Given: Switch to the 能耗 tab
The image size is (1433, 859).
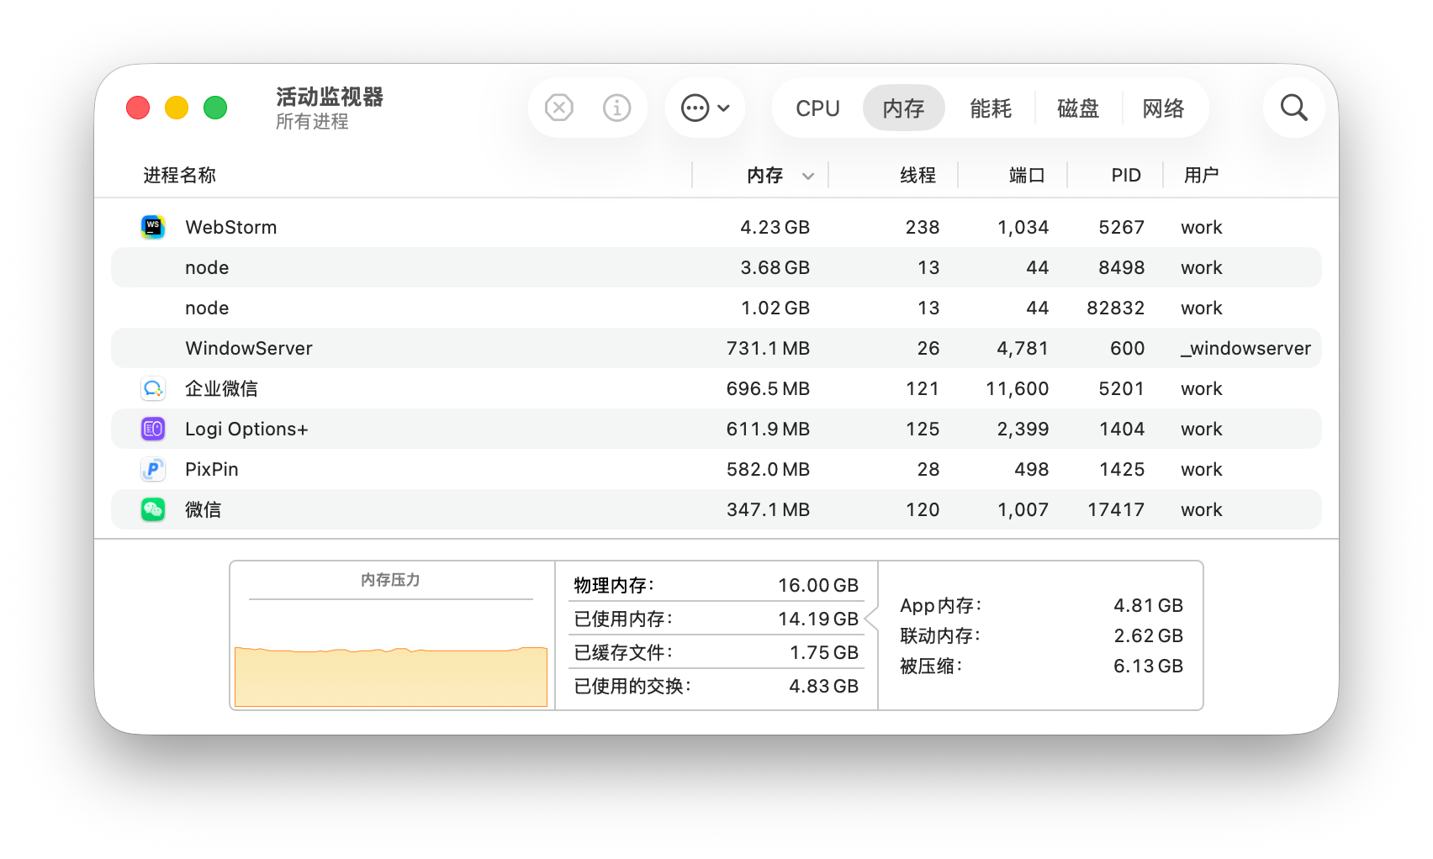Looking at the screenshot, I should click(x=990, y=108).
